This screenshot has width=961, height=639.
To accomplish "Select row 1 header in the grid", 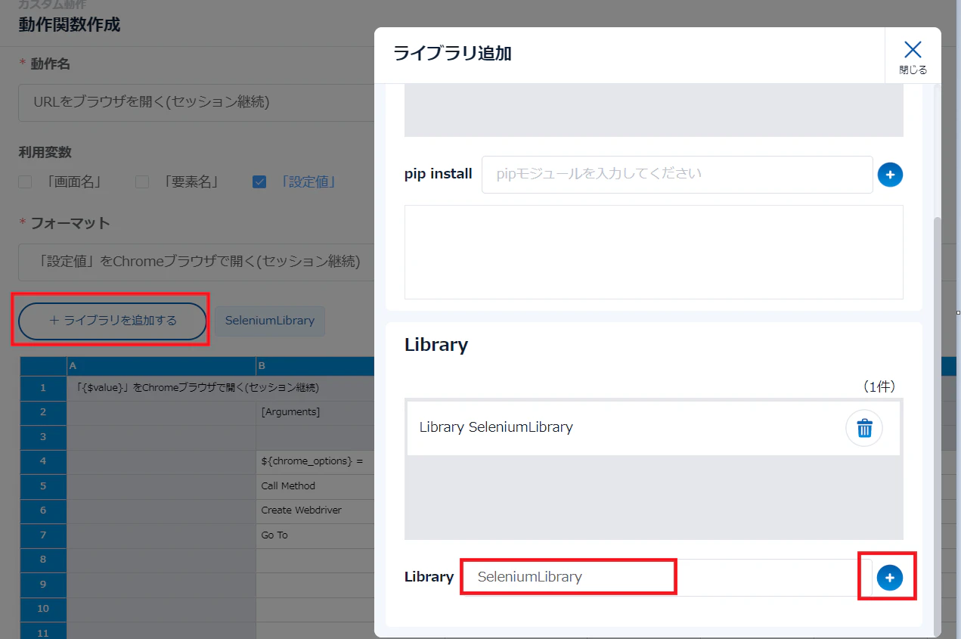I will click(43, 388).
